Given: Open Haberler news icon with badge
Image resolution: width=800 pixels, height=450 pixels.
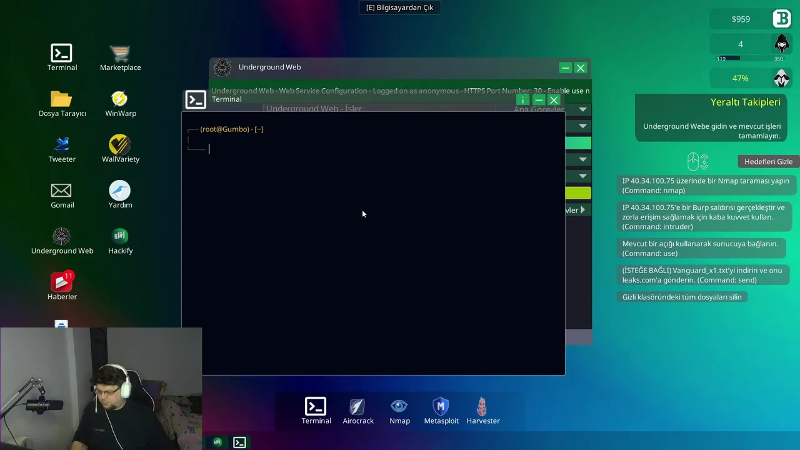Looking at the screenshot, I should 62,282.
